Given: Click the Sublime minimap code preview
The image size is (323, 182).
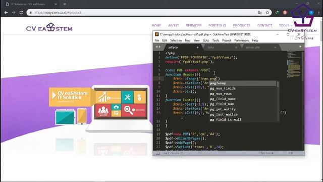Looking at the screenshot, I should coord(294,64).
